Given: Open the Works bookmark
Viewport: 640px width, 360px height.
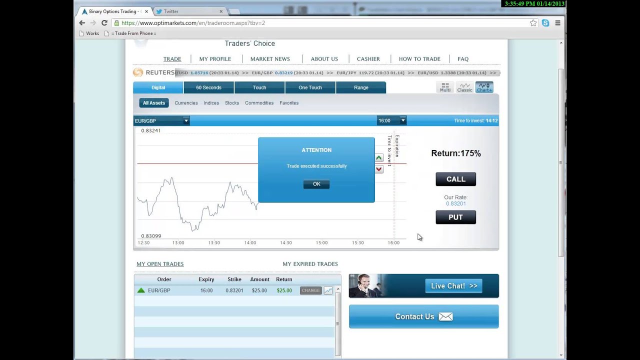Looking at the screenshot, I should point(89,33).
